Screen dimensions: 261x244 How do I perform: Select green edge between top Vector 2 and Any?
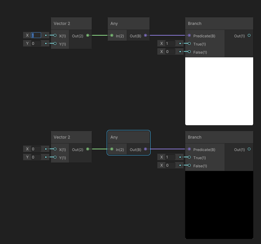[x=100, y=35]
